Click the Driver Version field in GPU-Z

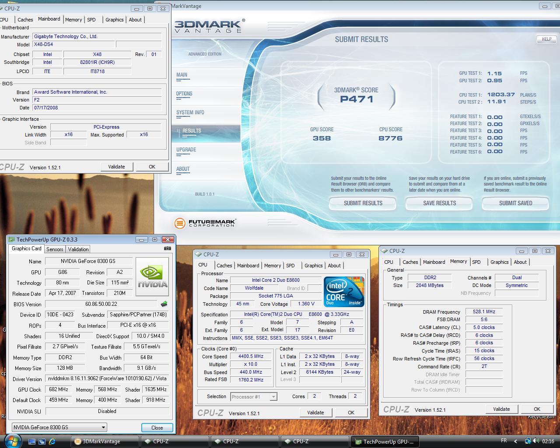(107, 378)
